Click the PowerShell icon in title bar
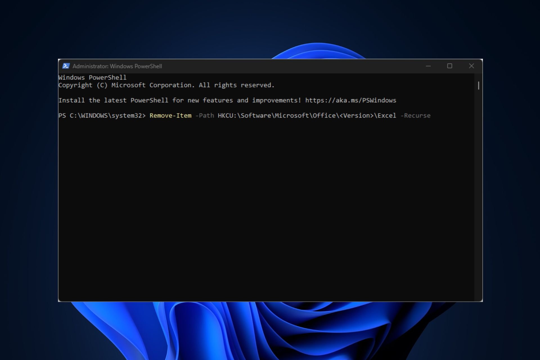This screenshot has width=540, height=360. click(x=66, y=66)
